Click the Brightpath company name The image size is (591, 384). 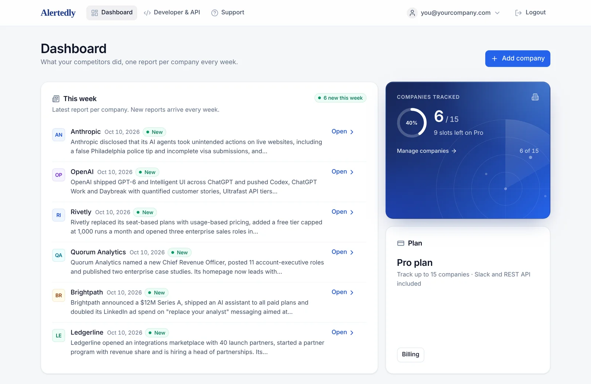point(87,292)
